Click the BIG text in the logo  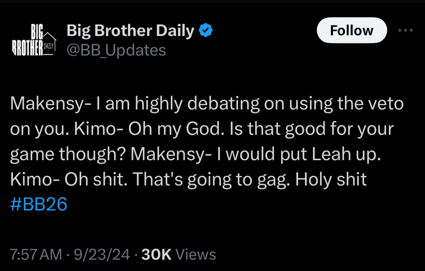coord(36,33)
